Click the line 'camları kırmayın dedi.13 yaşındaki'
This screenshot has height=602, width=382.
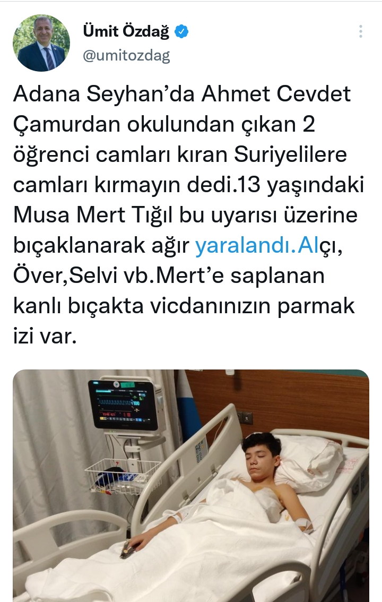coord(188,185)
